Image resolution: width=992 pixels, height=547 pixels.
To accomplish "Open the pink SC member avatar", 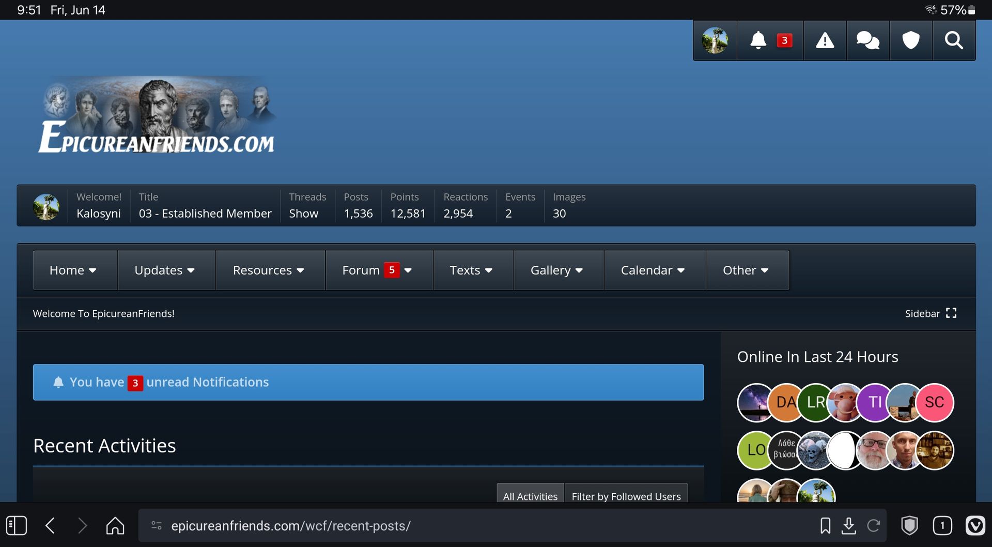I will tap(934, 402).
